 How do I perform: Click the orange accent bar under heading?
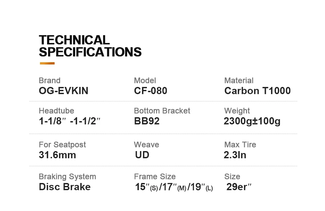tap(47, 63)
